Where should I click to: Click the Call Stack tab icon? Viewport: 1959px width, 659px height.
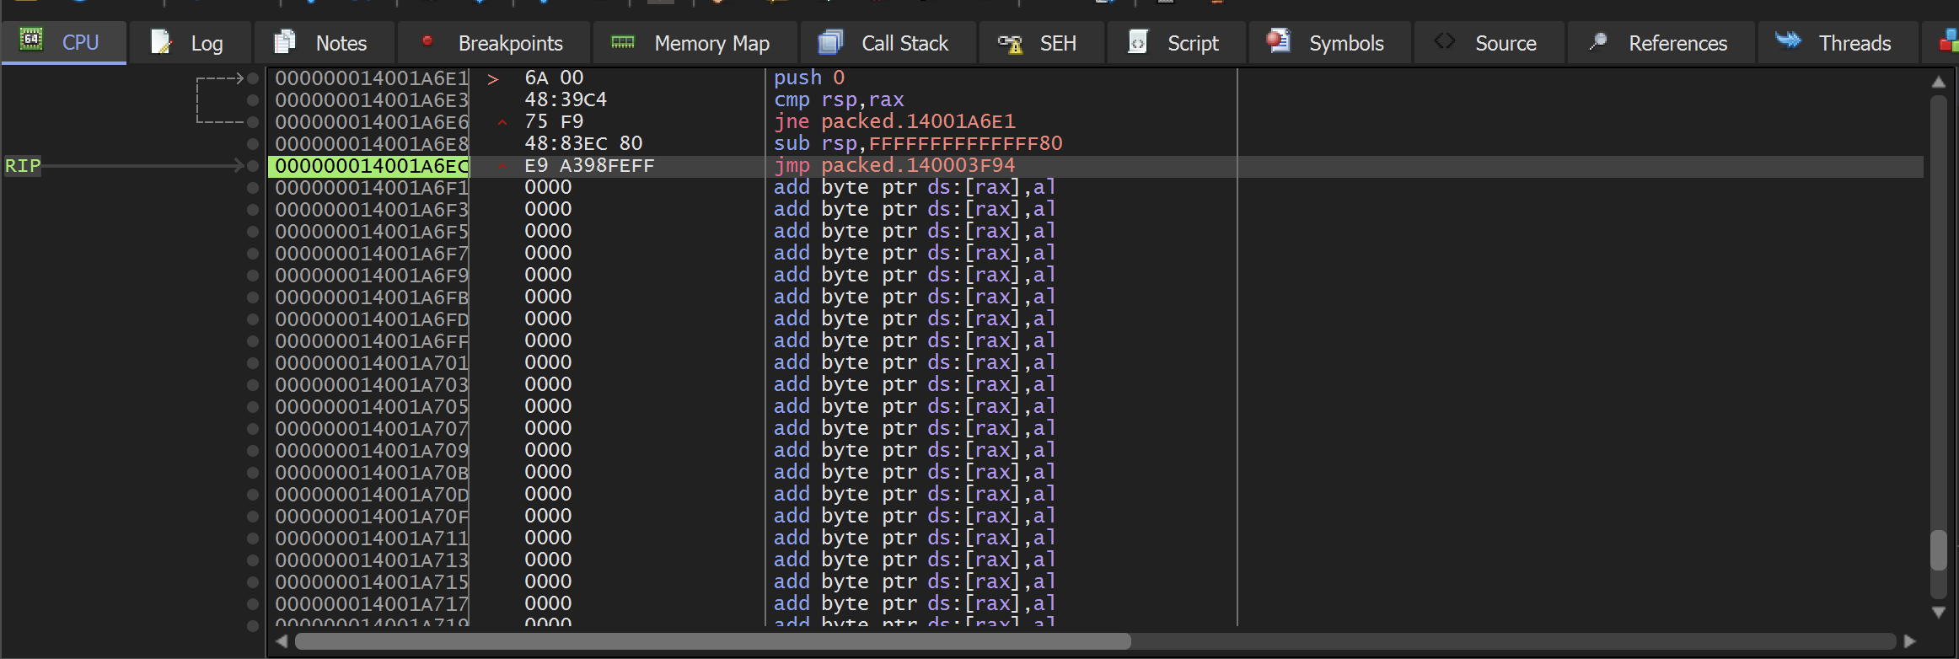(830, 42)
